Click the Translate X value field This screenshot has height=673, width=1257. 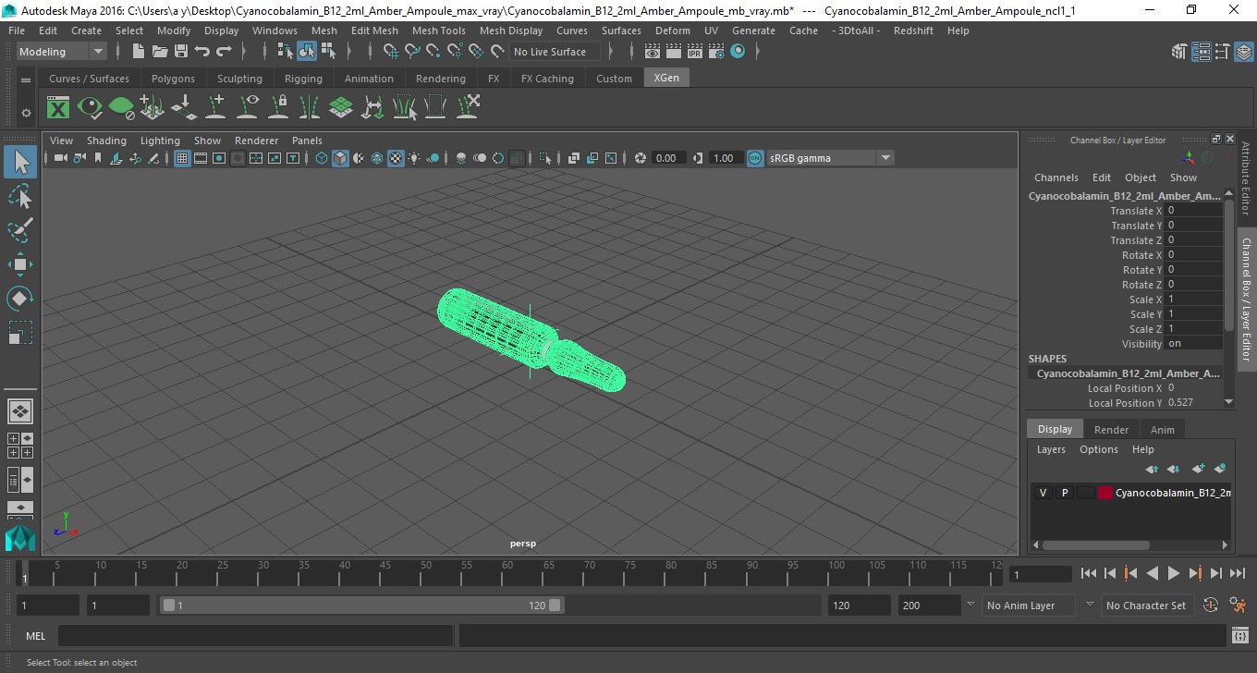coord(1193,211)
